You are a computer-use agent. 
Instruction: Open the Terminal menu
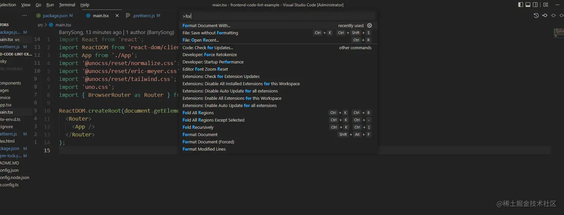coord(67,5)
